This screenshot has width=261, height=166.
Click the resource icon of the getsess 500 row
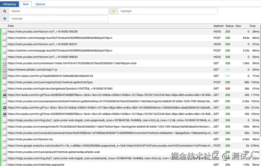[x=5, y=89]
